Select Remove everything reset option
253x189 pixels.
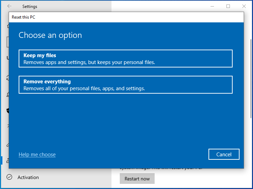(x=125, y=85)
